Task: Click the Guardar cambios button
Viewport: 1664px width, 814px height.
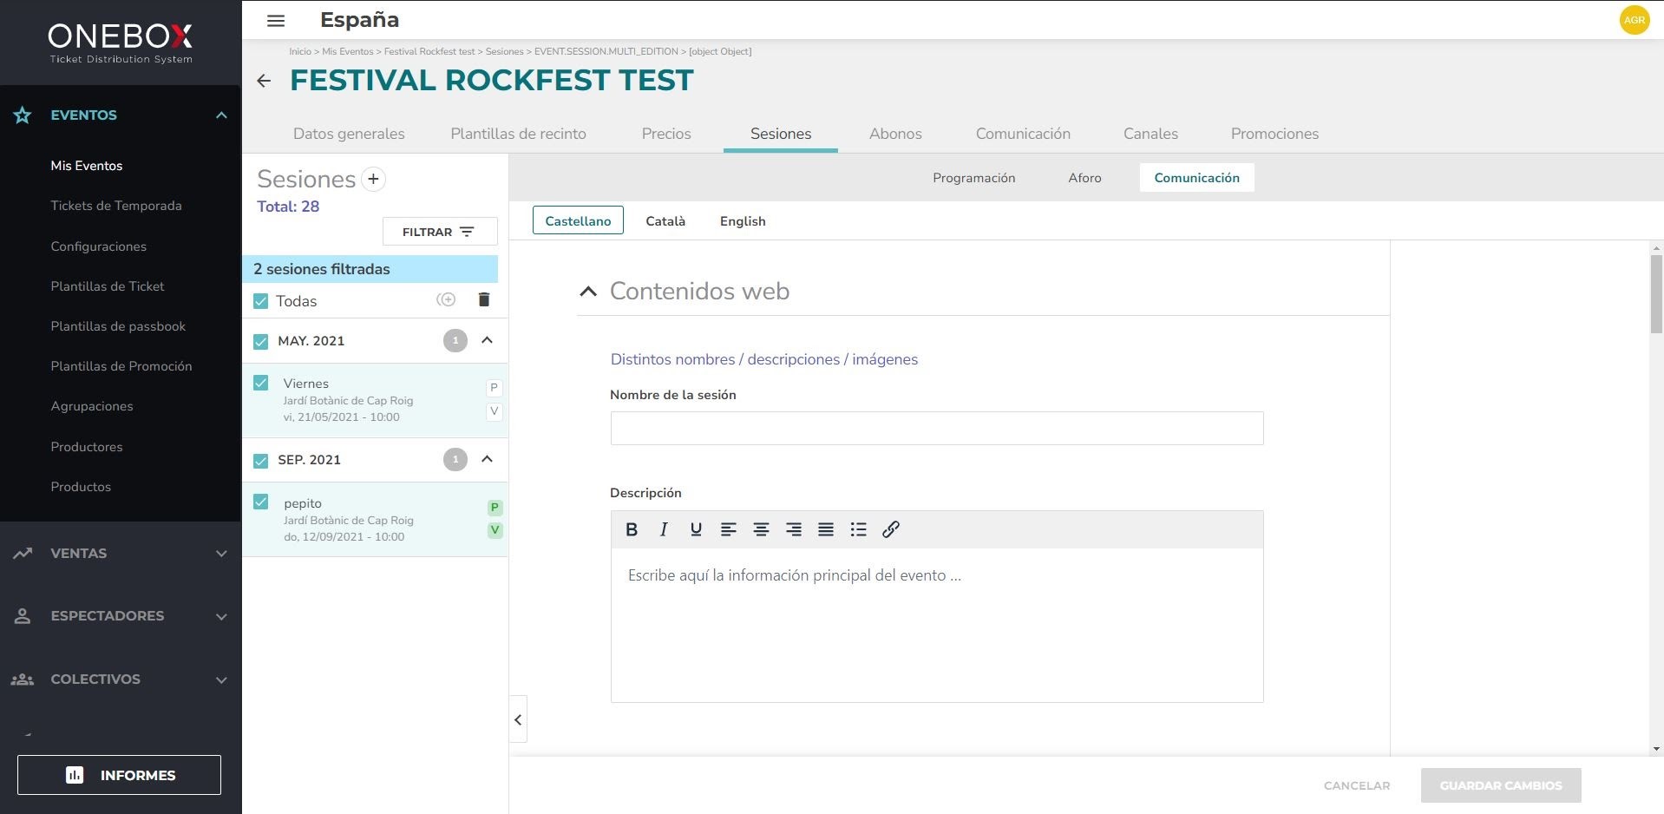Action: tap(1501, 785)
